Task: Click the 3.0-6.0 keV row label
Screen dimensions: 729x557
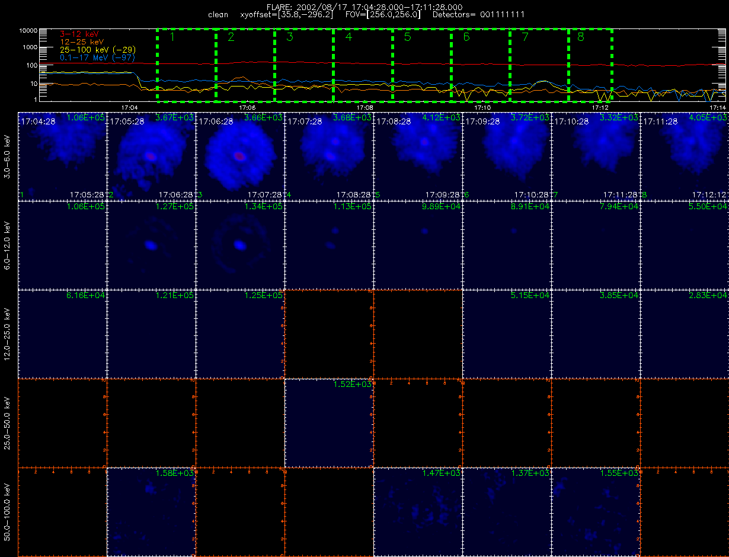Action: pyautogui.click(x=8, y=156)
